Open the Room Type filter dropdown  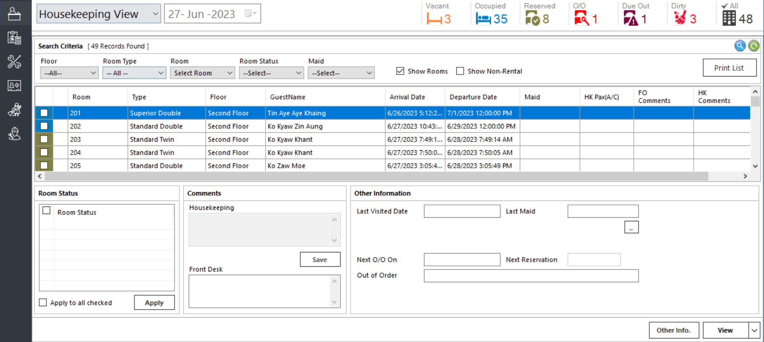point(134,73)
